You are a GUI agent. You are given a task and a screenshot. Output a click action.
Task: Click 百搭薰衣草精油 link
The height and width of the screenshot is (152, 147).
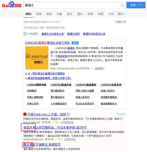pyautogui.click(x=109, y=97)
